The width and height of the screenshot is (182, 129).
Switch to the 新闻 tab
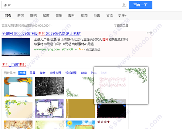tap(21, 15)
